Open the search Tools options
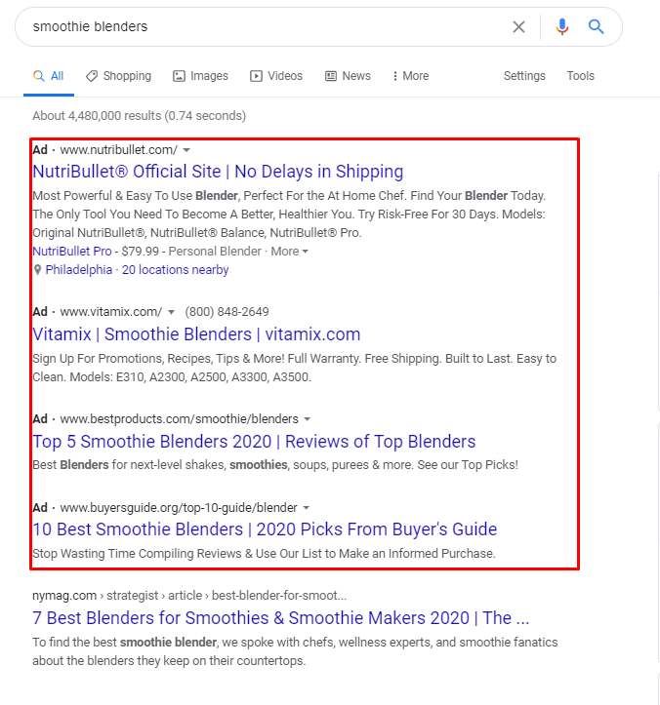 tap(580, 76)
